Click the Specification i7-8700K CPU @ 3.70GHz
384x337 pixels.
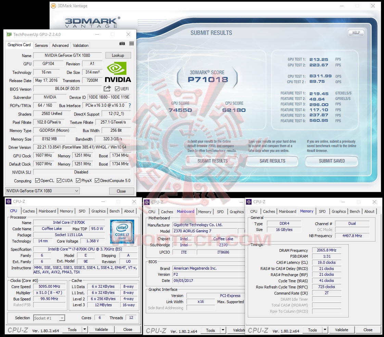85,249
